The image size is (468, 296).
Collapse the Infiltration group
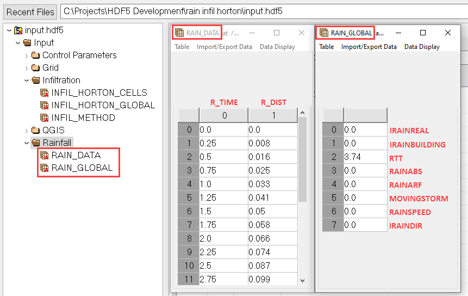pyautogui.click(x=27, y=81)
